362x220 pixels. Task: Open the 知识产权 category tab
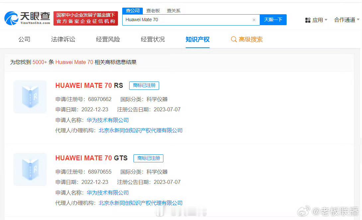click(x=197, y=39)
